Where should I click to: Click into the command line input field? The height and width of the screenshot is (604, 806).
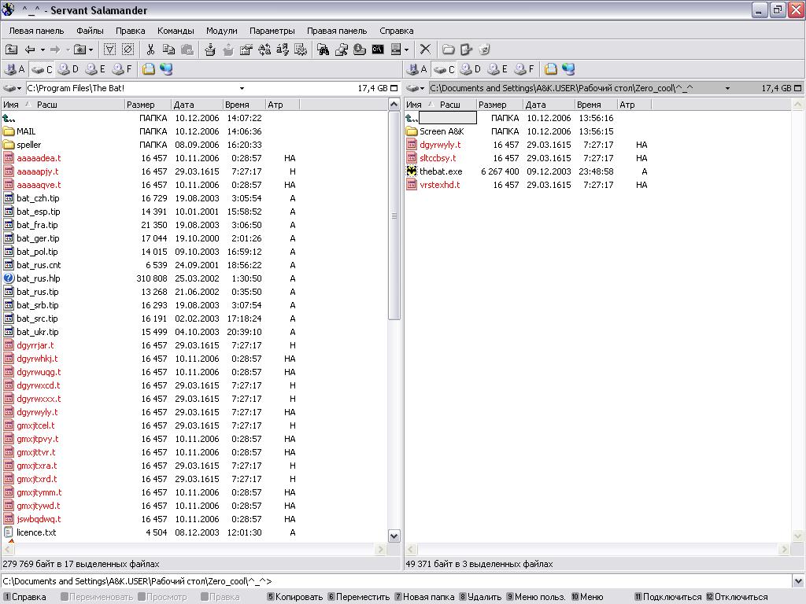click(396, 581)
